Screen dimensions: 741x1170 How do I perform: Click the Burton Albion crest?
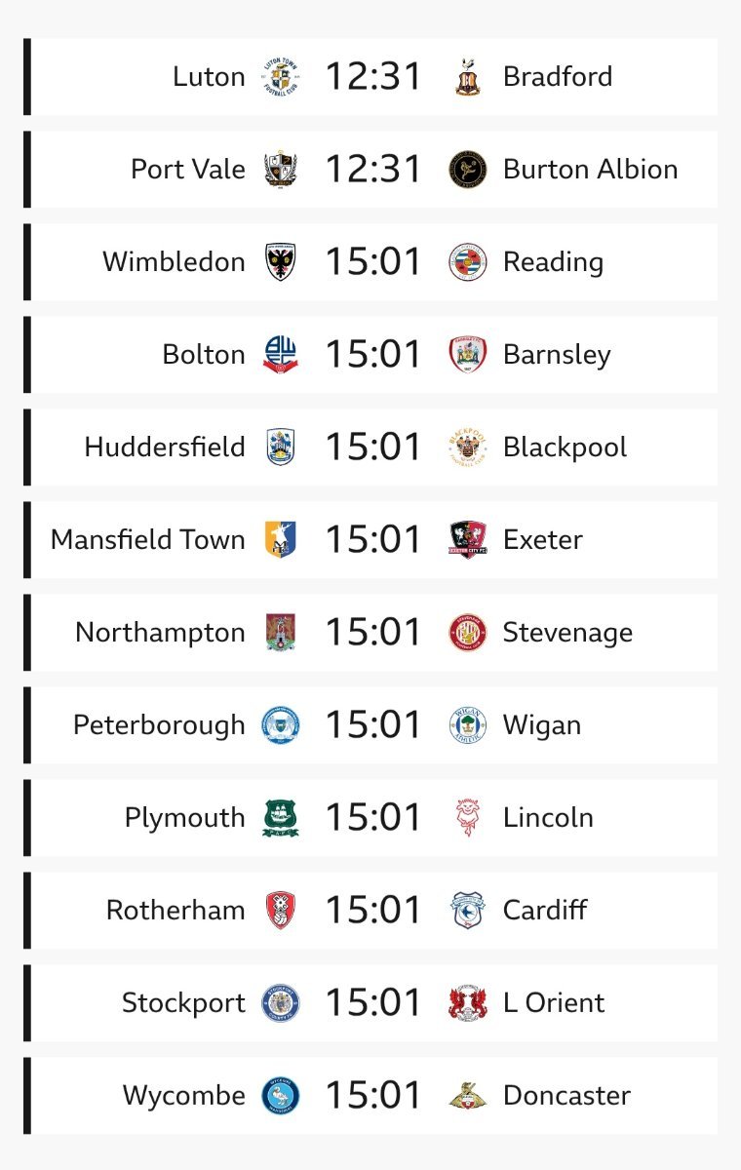point(468,170)
